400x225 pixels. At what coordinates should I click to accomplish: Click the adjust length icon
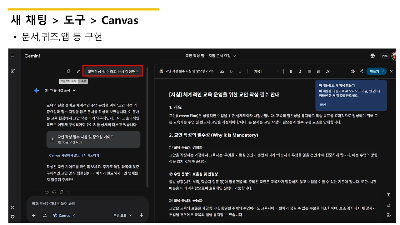pos(389,195)
